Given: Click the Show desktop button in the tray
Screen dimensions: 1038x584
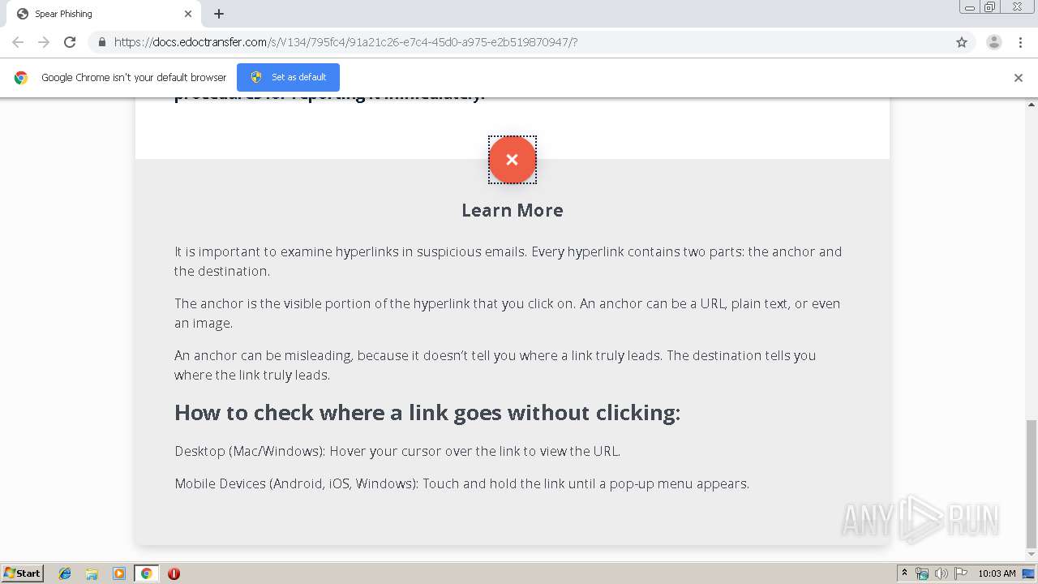Looking at the screenshot, I should 1030,573.
